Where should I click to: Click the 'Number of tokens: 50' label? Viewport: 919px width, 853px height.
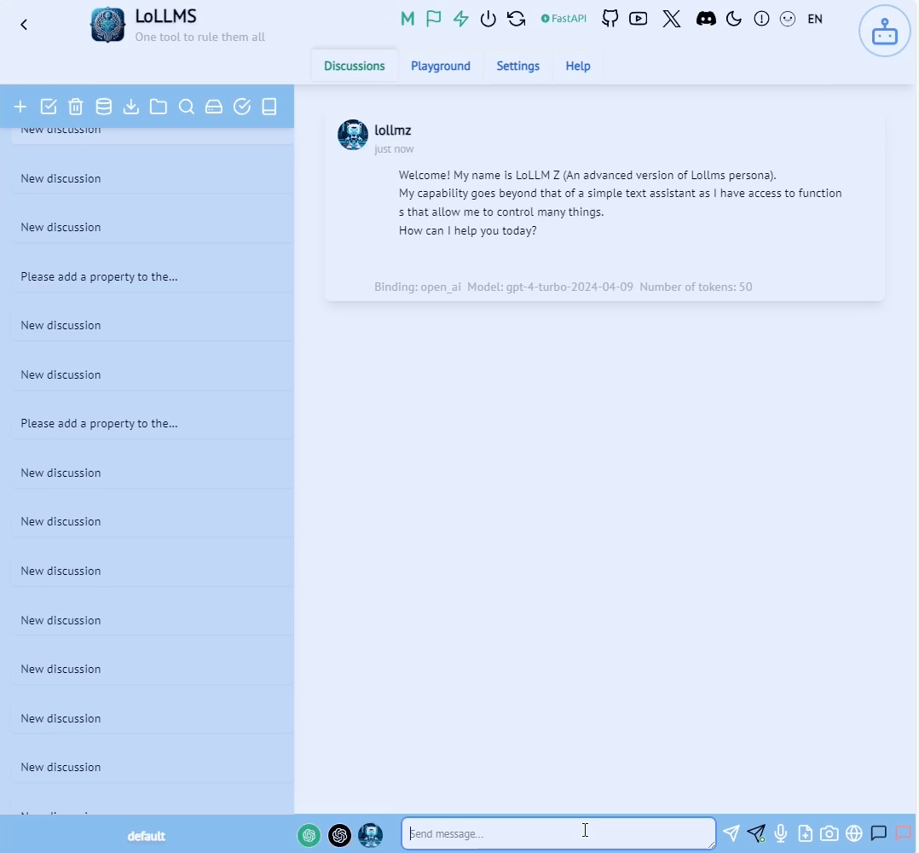(696, 287)
